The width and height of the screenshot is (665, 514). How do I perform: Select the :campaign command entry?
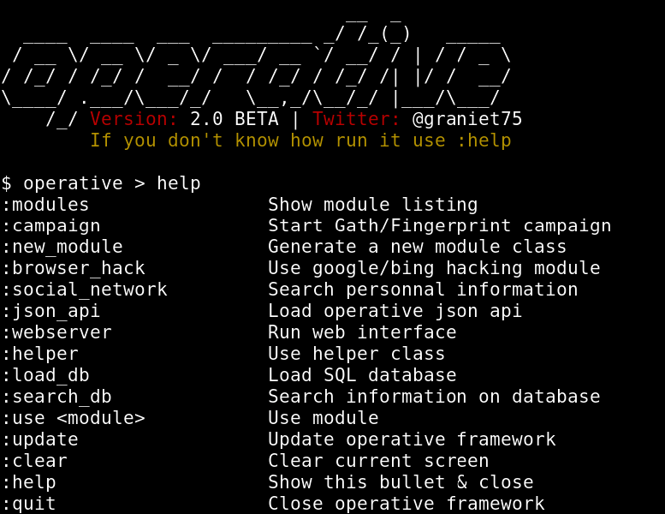(51, 226)
